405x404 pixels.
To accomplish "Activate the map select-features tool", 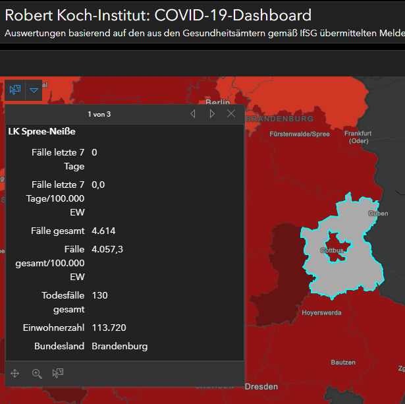I will (x=15, y=90).
